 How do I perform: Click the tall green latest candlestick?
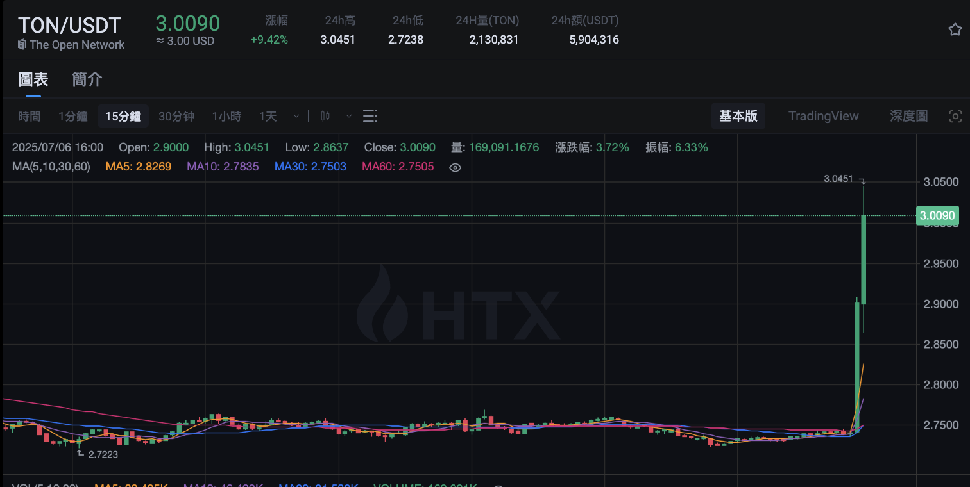pyautogui.click(x=864, y=260)
